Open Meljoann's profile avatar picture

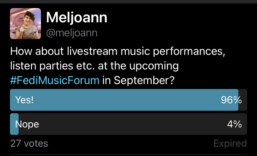[25, 24]
